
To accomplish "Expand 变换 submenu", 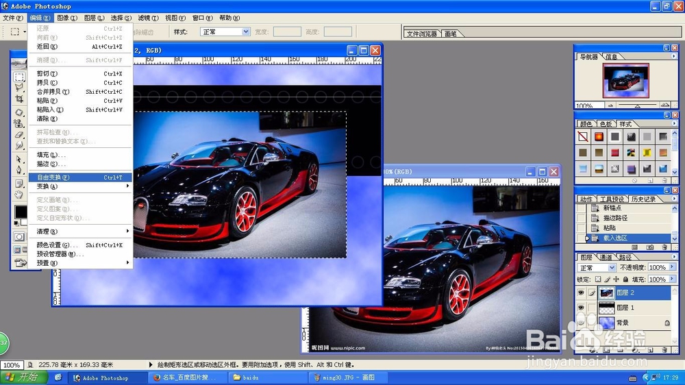I will 80,186.
